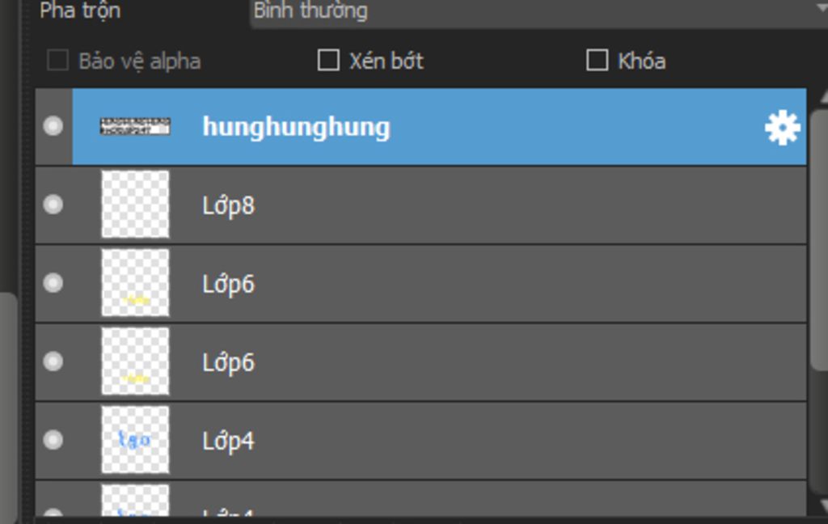Toggle visibility of layer Lớp8
This screenshot has width=828, height=524.
tap(53, 205)
